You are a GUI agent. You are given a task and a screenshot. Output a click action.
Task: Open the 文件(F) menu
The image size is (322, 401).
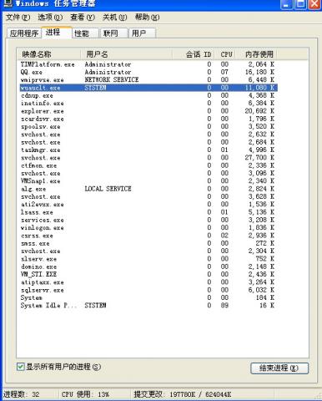[x=18, y=18]
